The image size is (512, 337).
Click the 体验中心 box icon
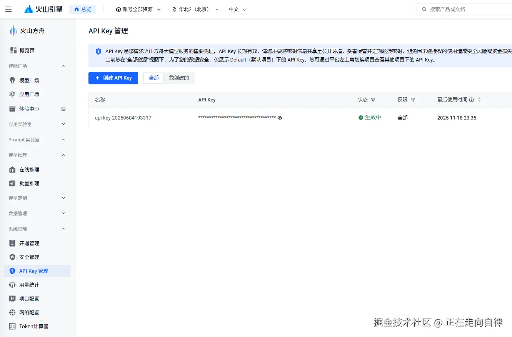(12, 109)
